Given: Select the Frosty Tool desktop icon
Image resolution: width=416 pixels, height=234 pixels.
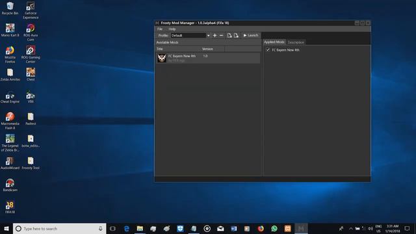Looking at the screenshot, I should coord(31,163).
